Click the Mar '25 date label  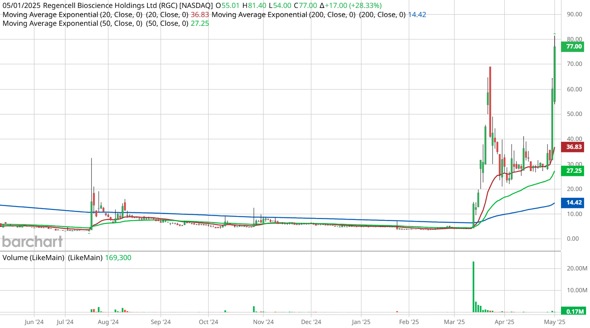pyautogui.click(x=455, y=322)
